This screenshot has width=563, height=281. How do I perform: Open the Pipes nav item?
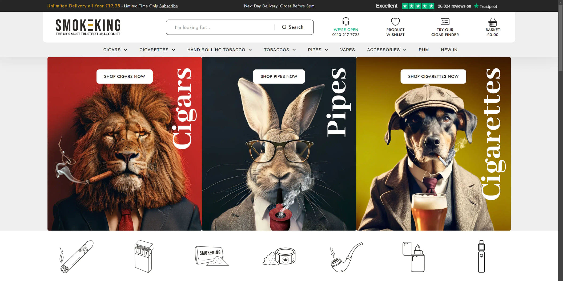(315, 50)
